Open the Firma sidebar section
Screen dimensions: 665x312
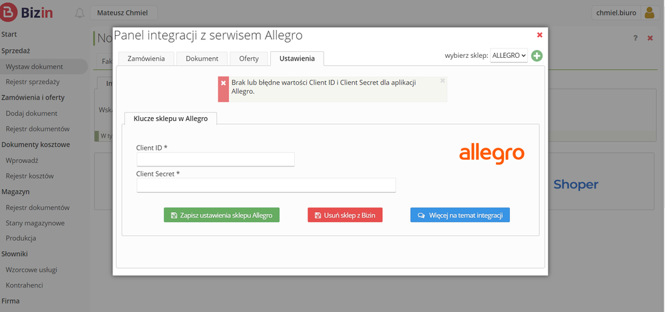click(x=11, y=301)
